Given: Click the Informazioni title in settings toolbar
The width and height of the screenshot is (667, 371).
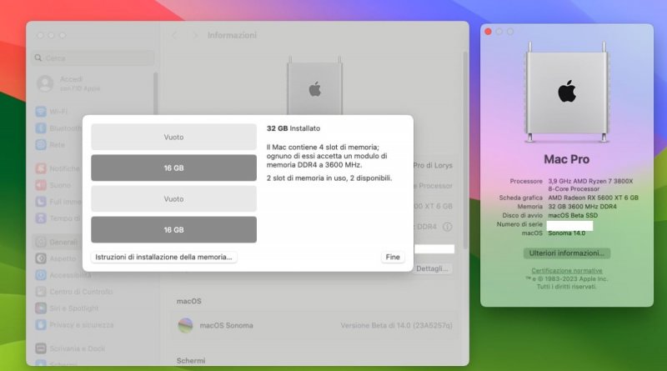Looking at the screenshot, I should click(233, 35).
